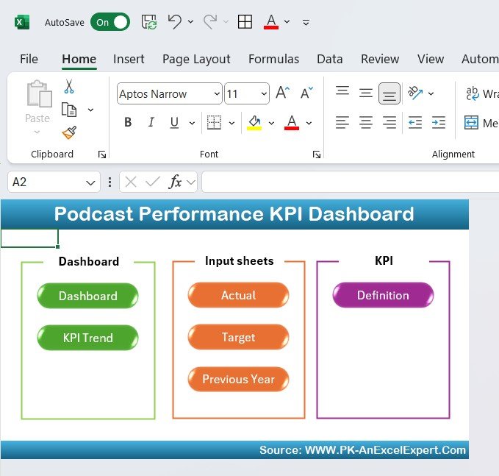499x476 pixels.
Task: Open the File menu
Action: (29, 59)
